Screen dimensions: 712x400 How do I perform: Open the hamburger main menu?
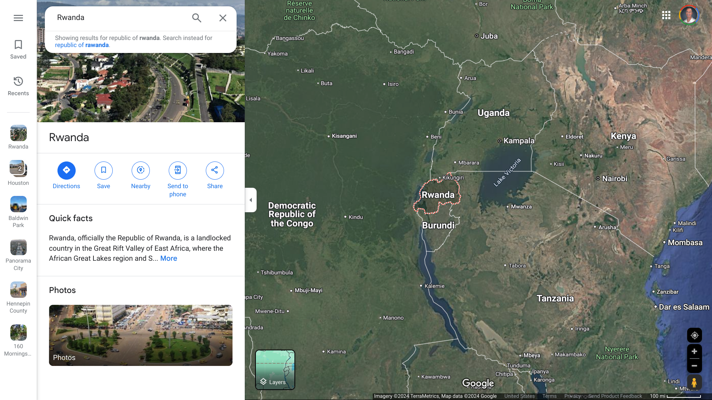18,18
